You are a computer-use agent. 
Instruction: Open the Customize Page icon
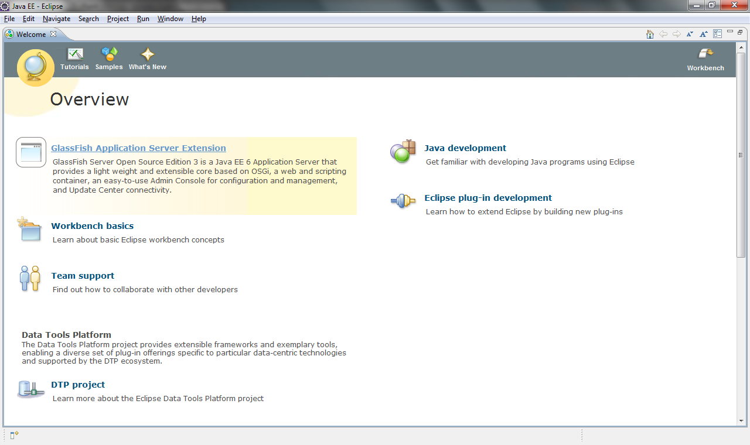pos(717,34)
